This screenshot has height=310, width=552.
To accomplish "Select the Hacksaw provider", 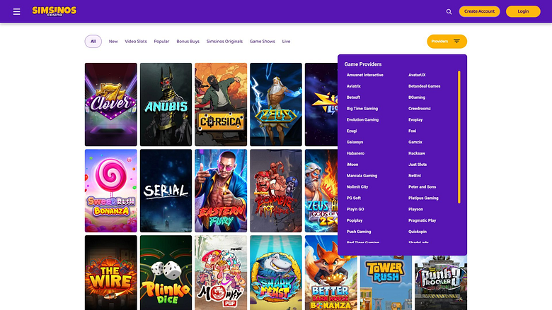I will pos(416,153).
